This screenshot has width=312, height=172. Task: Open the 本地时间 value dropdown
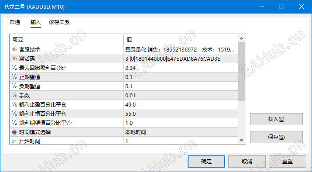(181, 132)
